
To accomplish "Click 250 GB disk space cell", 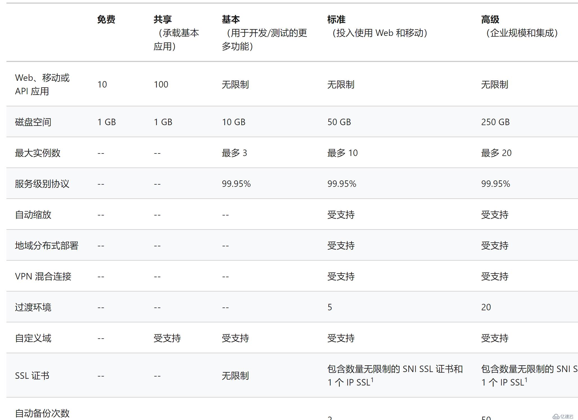I will tap(495, 122).
